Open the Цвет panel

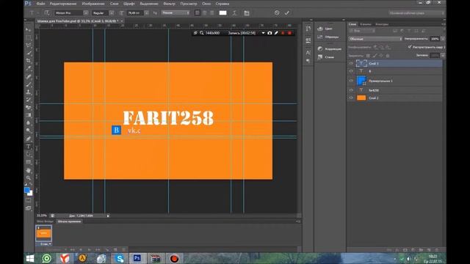325,29
